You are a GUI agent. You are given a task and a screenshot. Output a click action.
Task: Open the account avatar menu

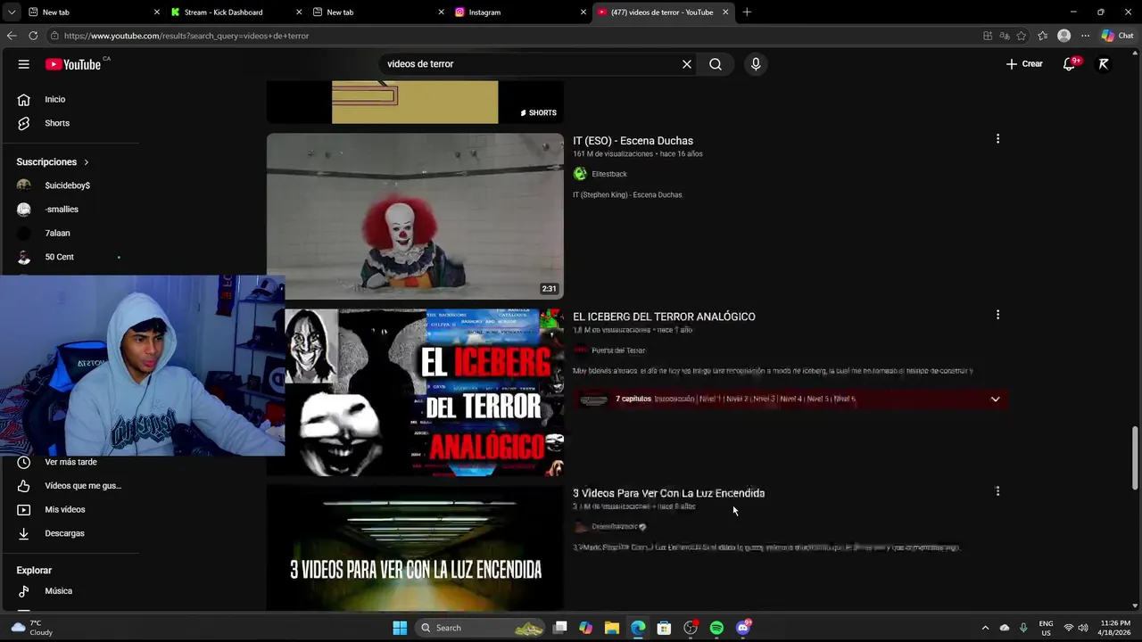pyautogui.click(x=1104, y=64)
